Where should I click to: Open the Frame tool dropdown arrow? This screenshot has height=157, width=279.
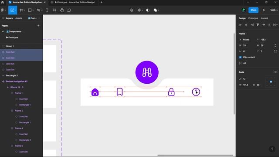(24, 10)
